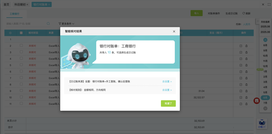Check the checkbox in row 11
272x134 pixels.
21,103
